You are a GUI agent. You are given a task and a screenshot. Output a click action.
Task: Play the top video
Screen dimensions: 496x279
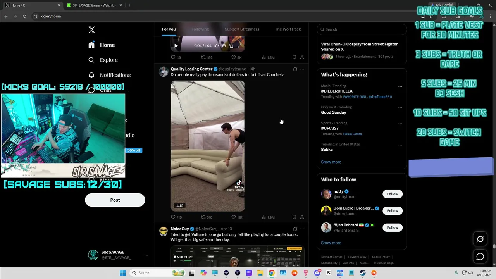(x=176, y=46)
